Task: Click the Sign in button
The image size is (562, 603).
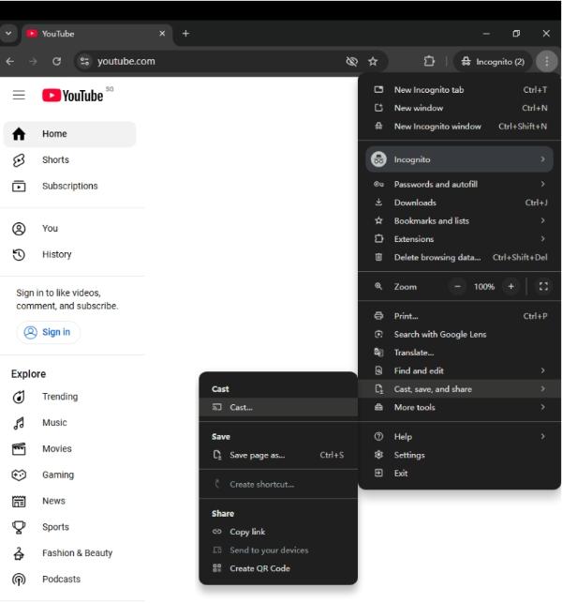Action: point(48,332)
